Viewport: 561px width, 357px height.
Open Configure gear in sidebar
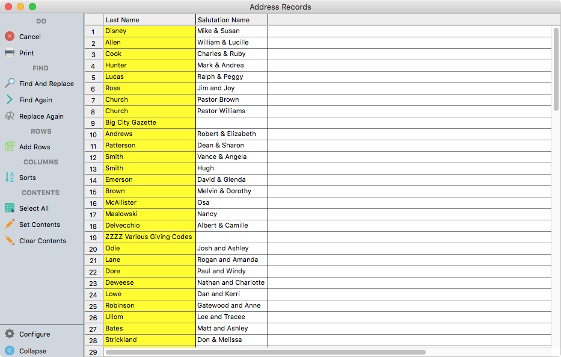[x=10, y=334]
